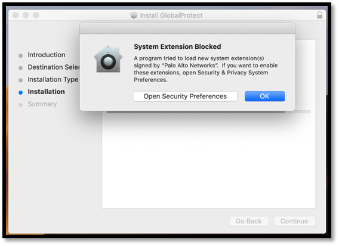Click the blue Installation step bullet
339x246 pixels.
(20, 92)
